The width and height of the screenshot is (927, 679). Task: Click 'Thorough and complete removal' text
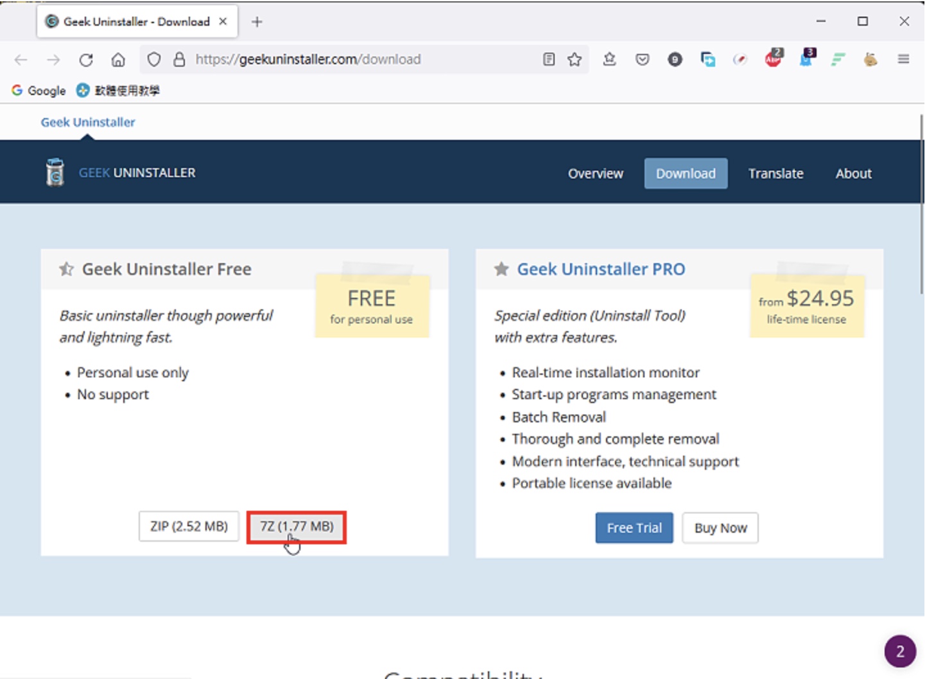[615, 439]
